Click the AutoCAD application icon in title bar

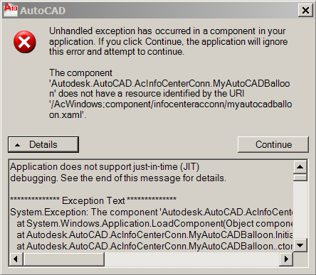[11, 10]
